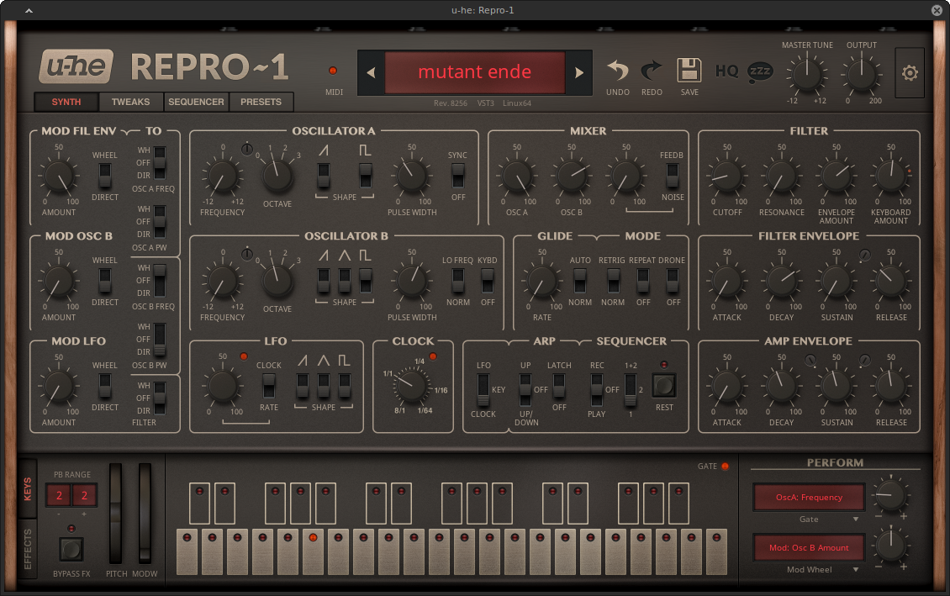The width and height of the screenshot is (950, 596).
Task: Open the mutant ende preset browser display
Action: [x=475, y=72]
